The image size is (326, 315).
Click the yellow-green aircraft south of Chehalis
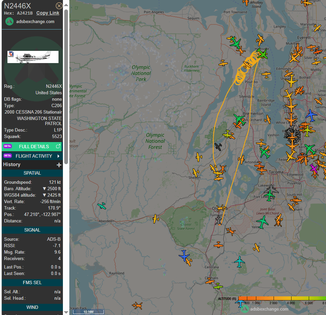tap(218, 287)
